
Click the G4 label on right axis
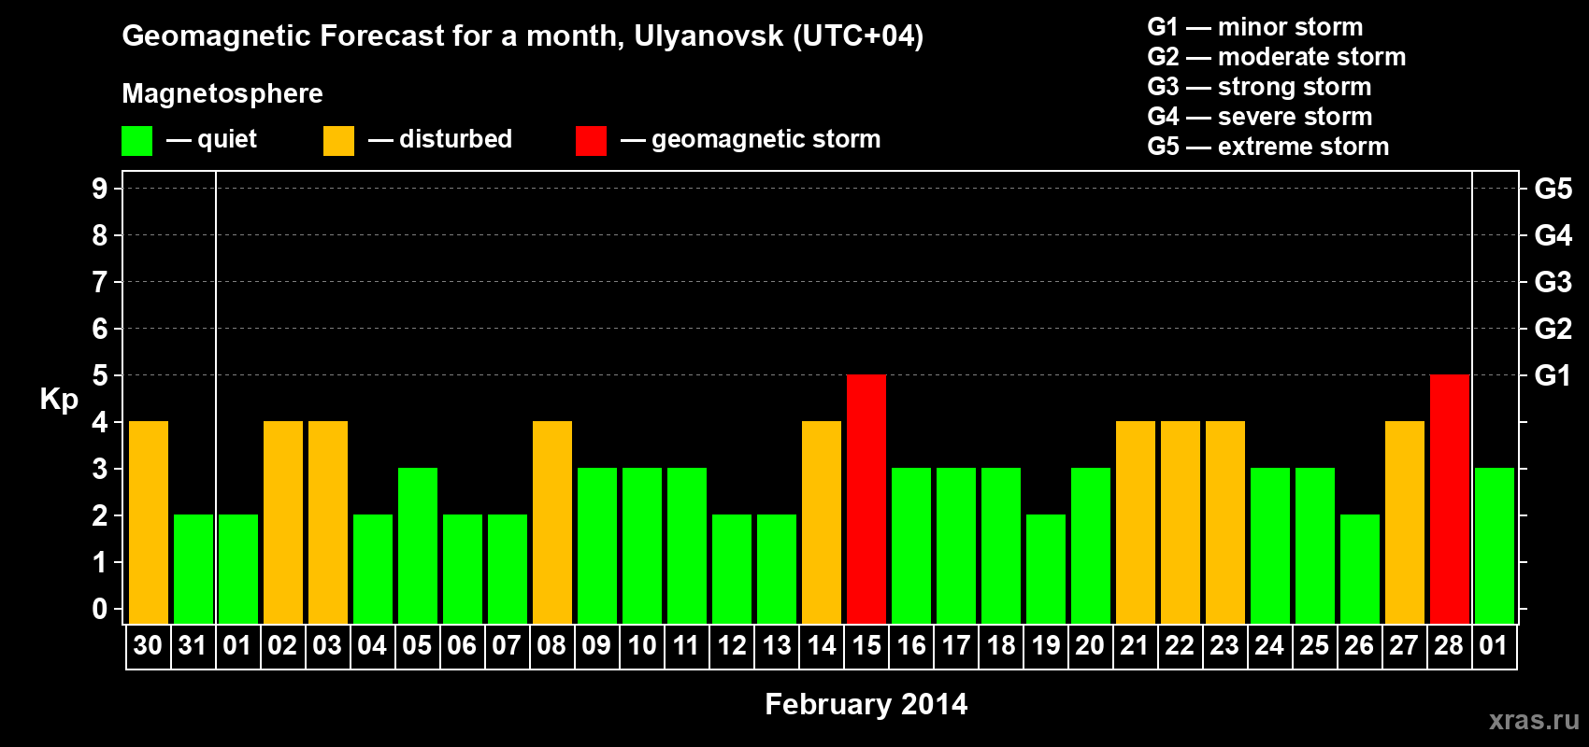click(x=1553, y=235)
